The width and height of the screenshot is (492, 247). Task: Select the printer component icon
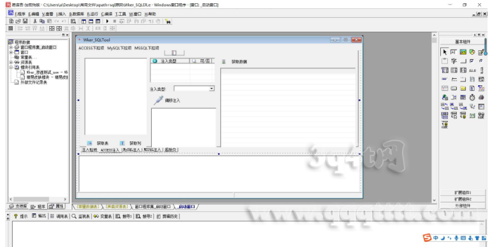[x=481, y=97]
